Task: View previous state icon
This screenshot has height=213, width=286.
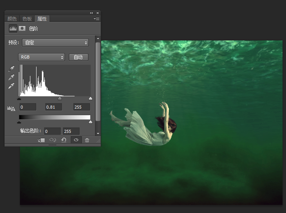Action: 53,140
